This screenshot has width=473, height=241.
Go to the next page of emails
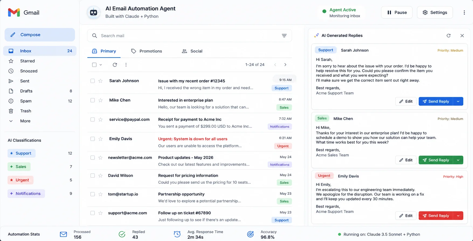pyautogui.click(x=285, y=65)
